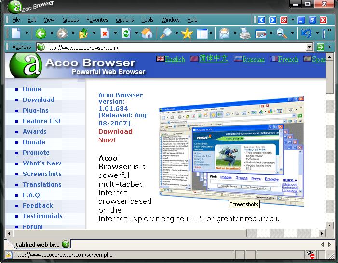Click the green Back navigation arrow
338x263 pixels.
coord(41,34)
